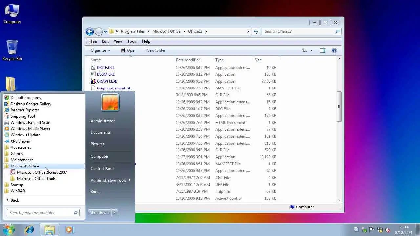Click the refresh button next to address bar
The width and height of the screenshot is (420, 236).
[x=256, y=31]
